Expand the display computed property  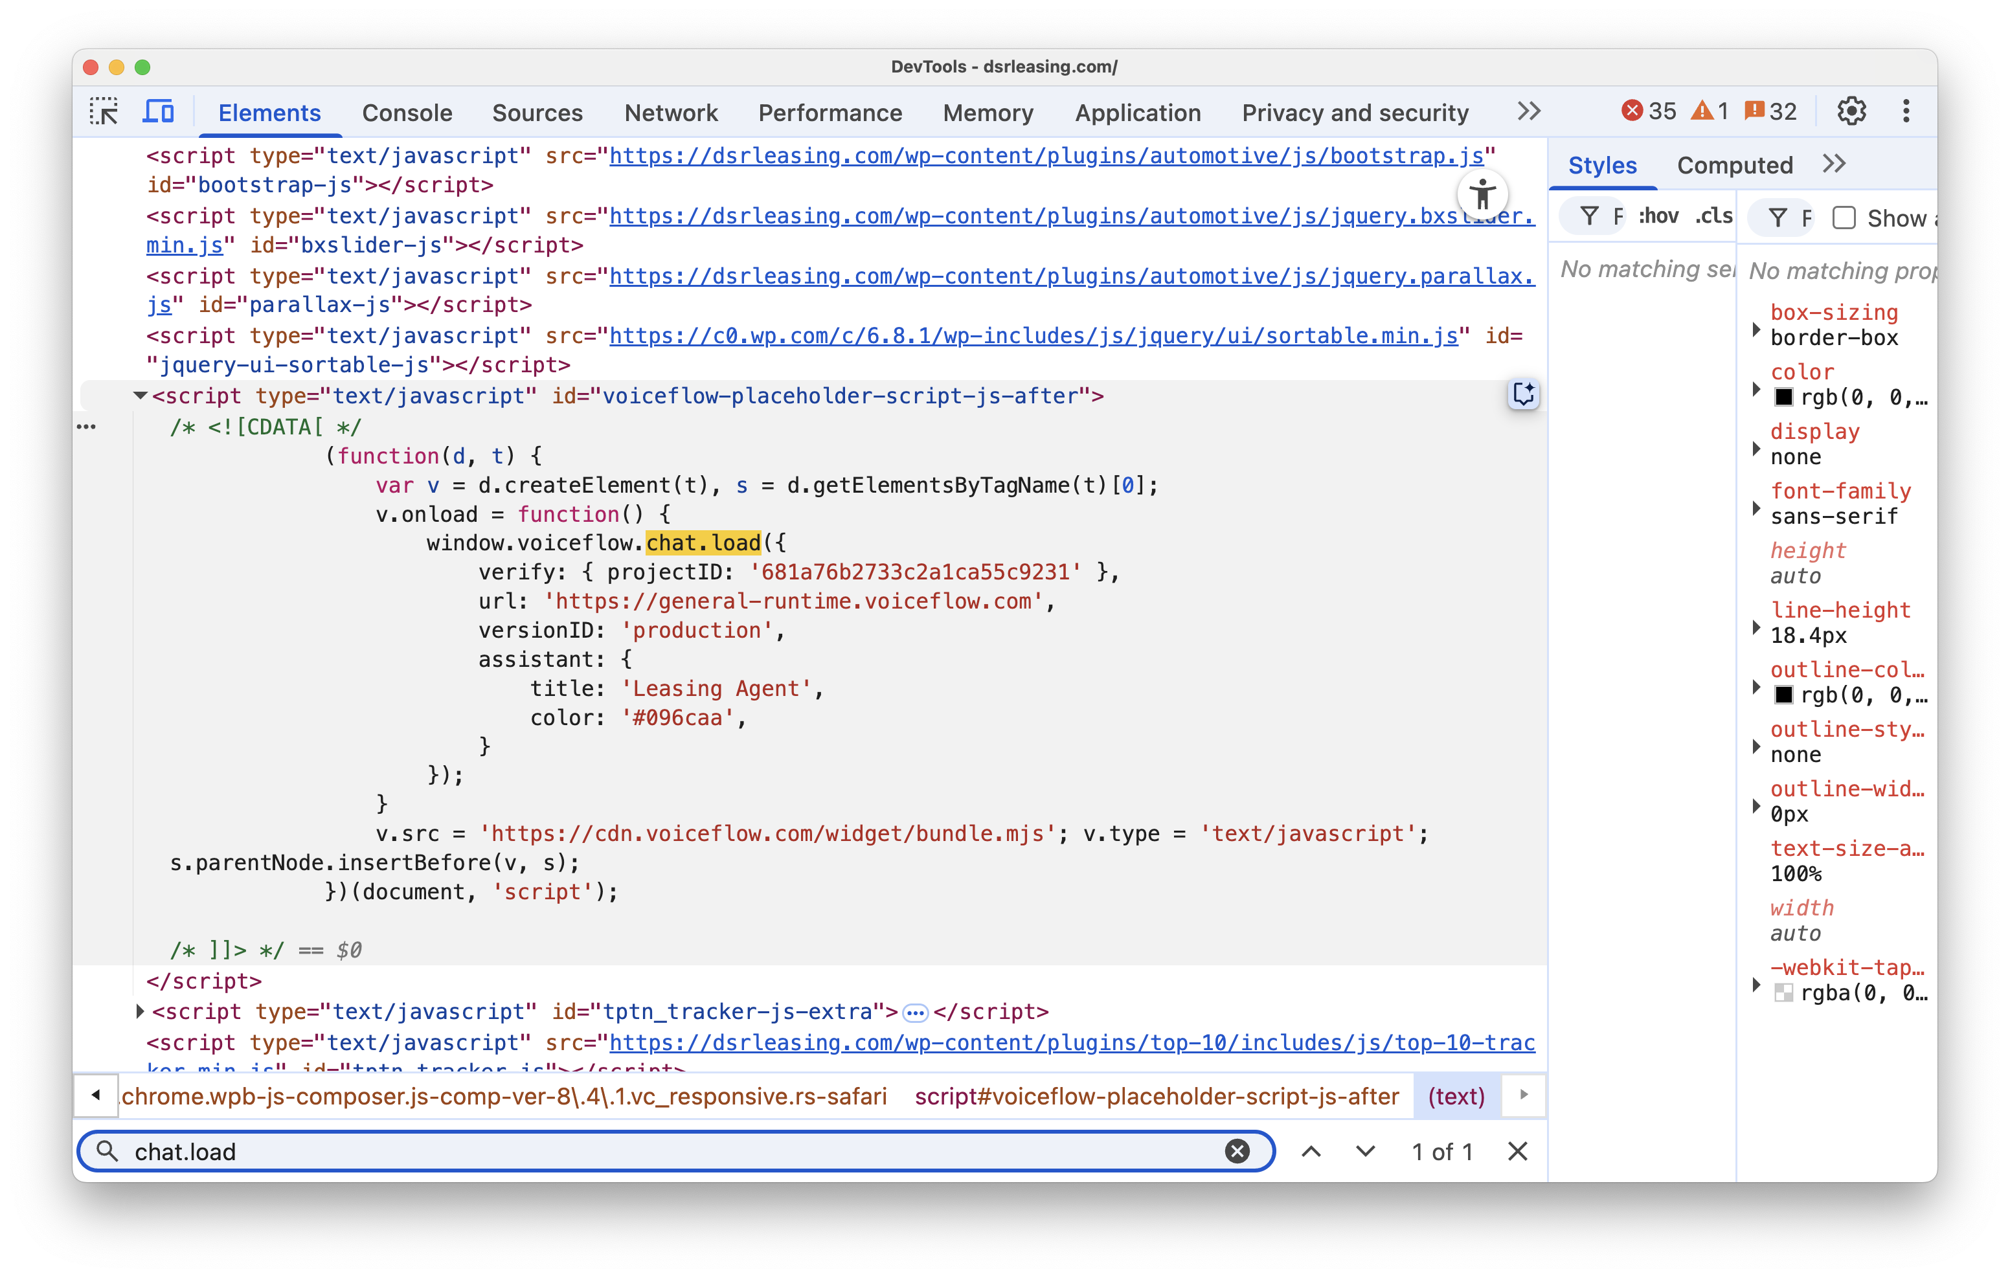[1756, 449]
